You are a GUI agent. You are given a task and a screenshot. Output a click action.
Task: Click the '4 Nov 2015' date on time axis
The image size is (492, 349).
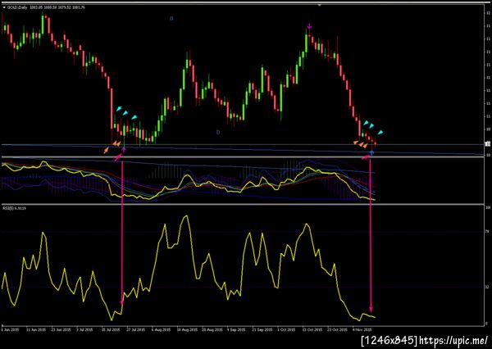[362, 330]
